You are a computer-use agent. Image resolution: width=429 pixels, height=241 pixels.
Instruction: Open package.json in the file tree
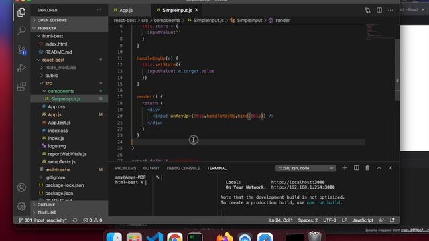(x=59, y=193)
